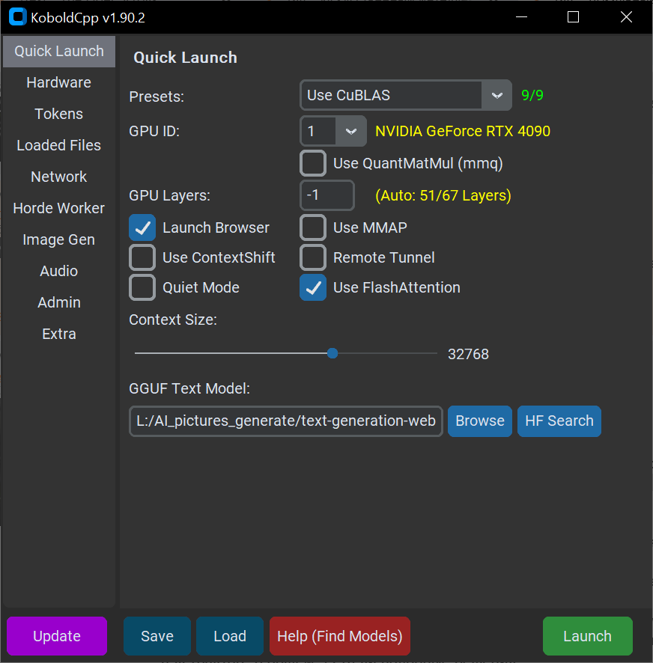Image resolution: width=653 pixels, height=663 pixels.
Task: Click the green 9/9 indicator
Action: [x=532, y=95]
